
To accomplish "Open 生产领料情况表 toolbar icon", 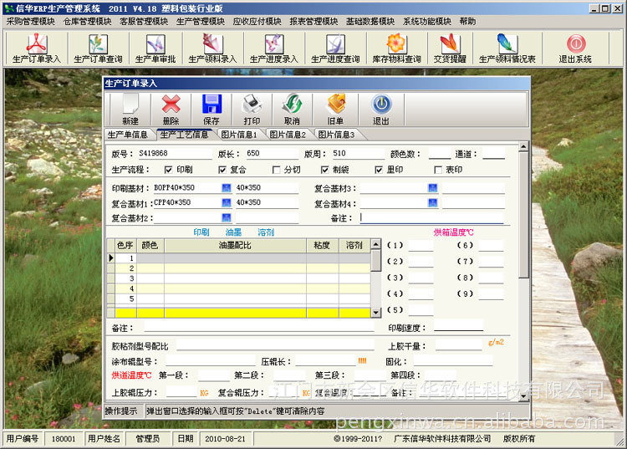I will 507,48.
